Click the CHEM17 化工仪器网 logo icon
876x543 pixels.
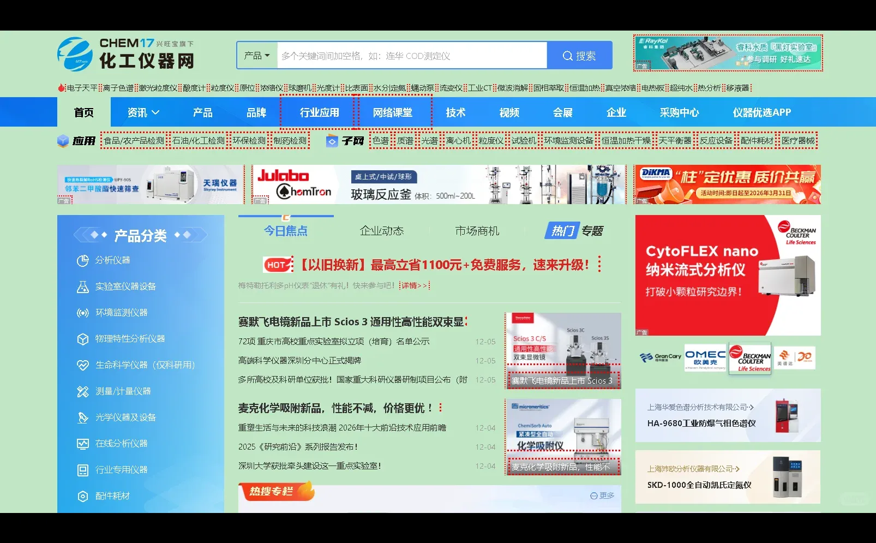pyautogui.click(x=75, y=53)
